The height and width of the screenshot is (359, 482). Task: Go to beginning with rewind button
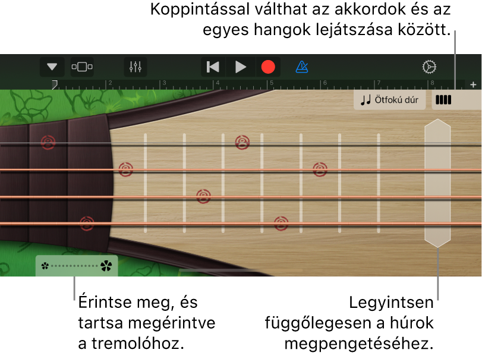tap(213, 67)
